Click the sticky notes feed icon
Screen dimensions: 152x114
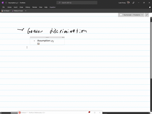150,7
